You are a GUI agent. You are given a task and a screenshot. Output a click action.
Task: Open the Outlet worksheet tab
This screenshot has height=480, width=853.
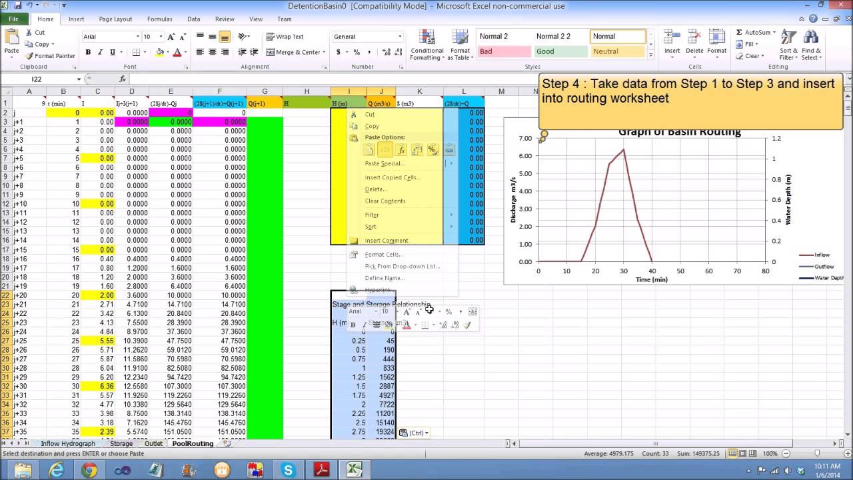tap(153, 443)
